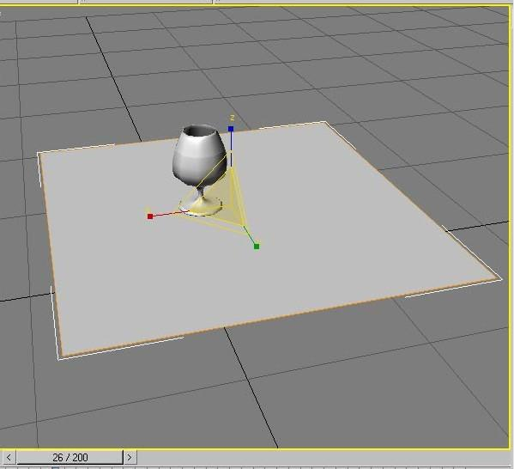Click the next frame arrow on time slider

(130, 457)
